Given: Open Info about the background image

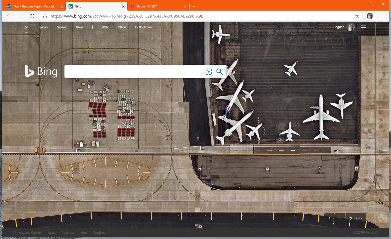Looking at the screenshot, I should (x=356, y=218).
